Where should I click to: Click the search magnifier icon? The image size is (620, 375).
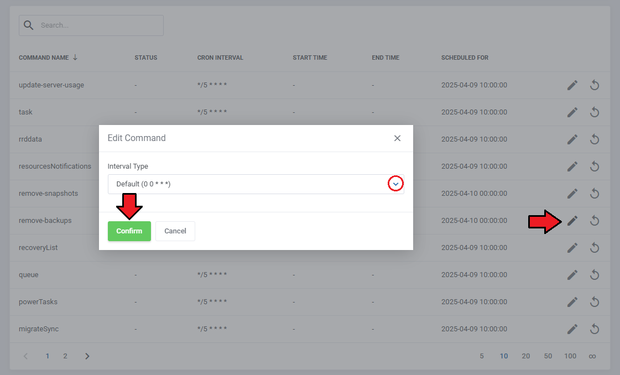point(28,25)
